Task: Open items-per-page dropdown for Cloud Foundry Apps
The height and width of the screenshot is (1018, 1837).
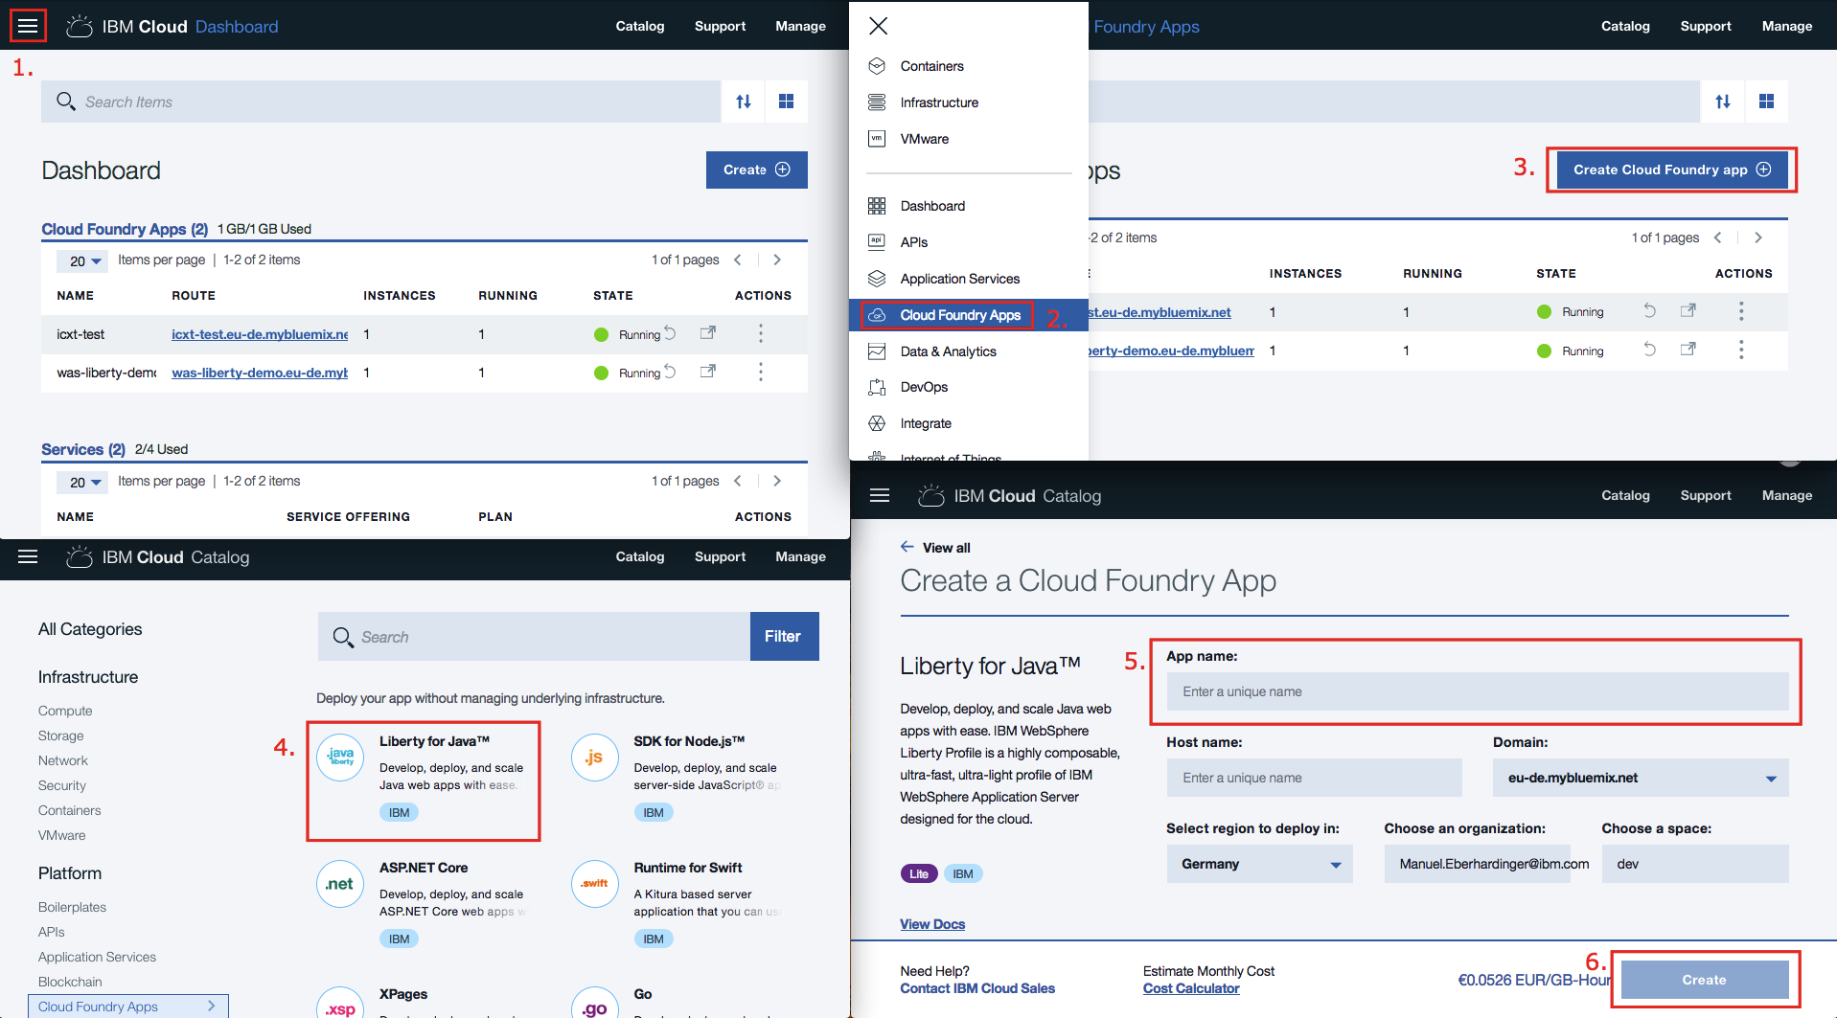Action: point(81,260)
